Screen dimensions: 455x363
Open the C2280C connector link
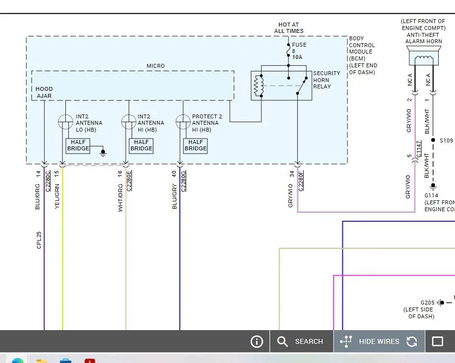[x=48, y=181]
